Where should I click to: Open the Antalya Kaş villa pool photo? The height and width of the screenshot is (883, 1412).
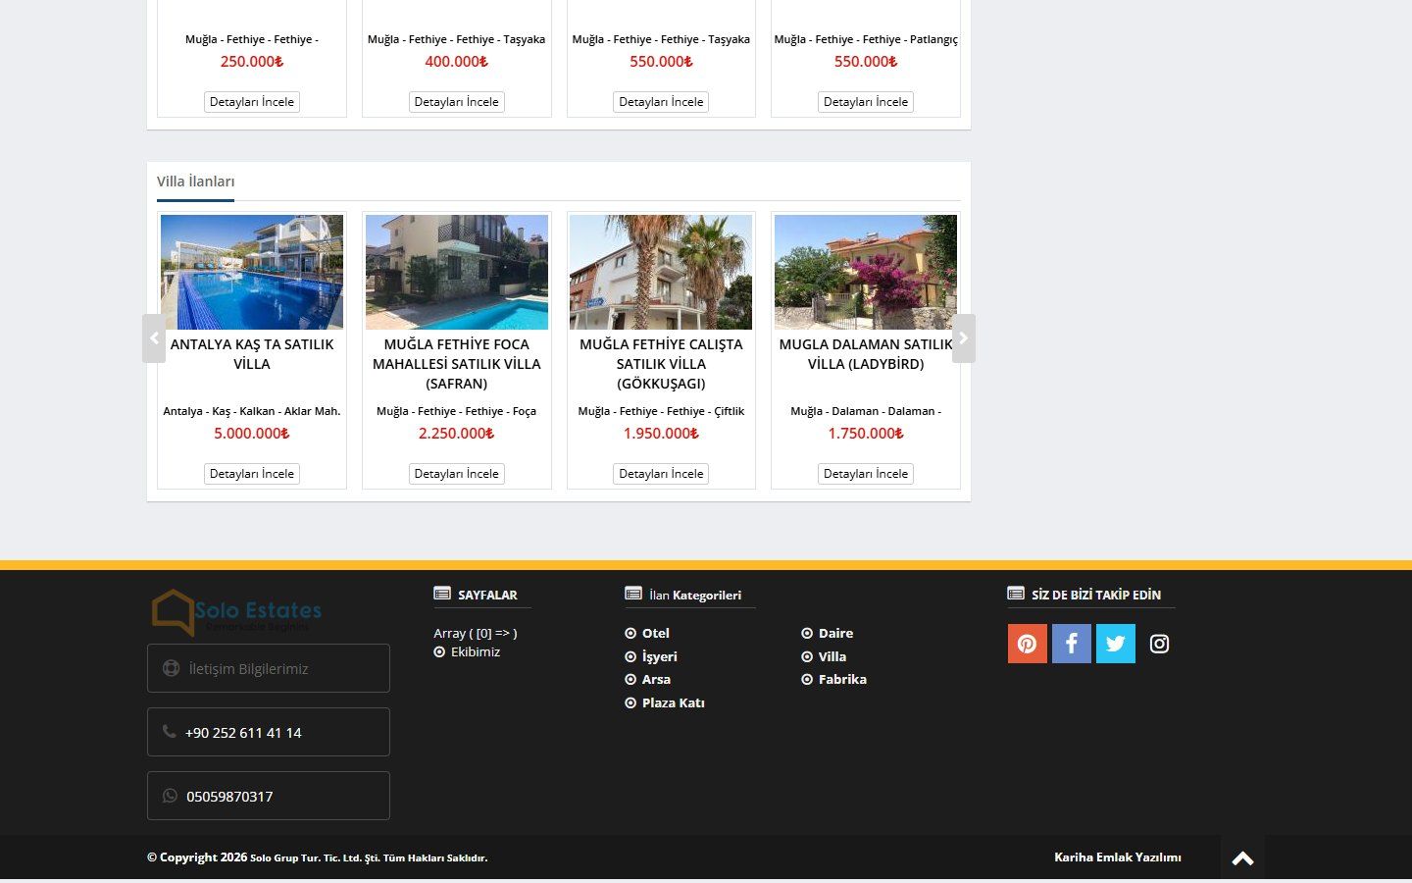pos(252,272)
